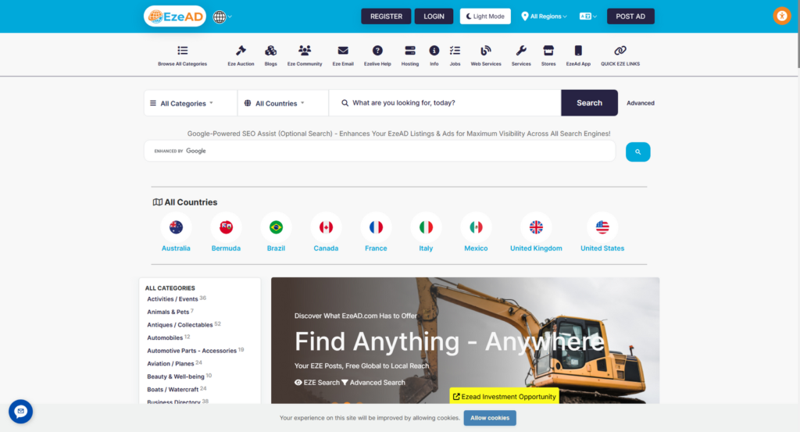This screenshot has height=432, width=800.
Task: Select the Bermuda flag
Action: tap(226, 227)
